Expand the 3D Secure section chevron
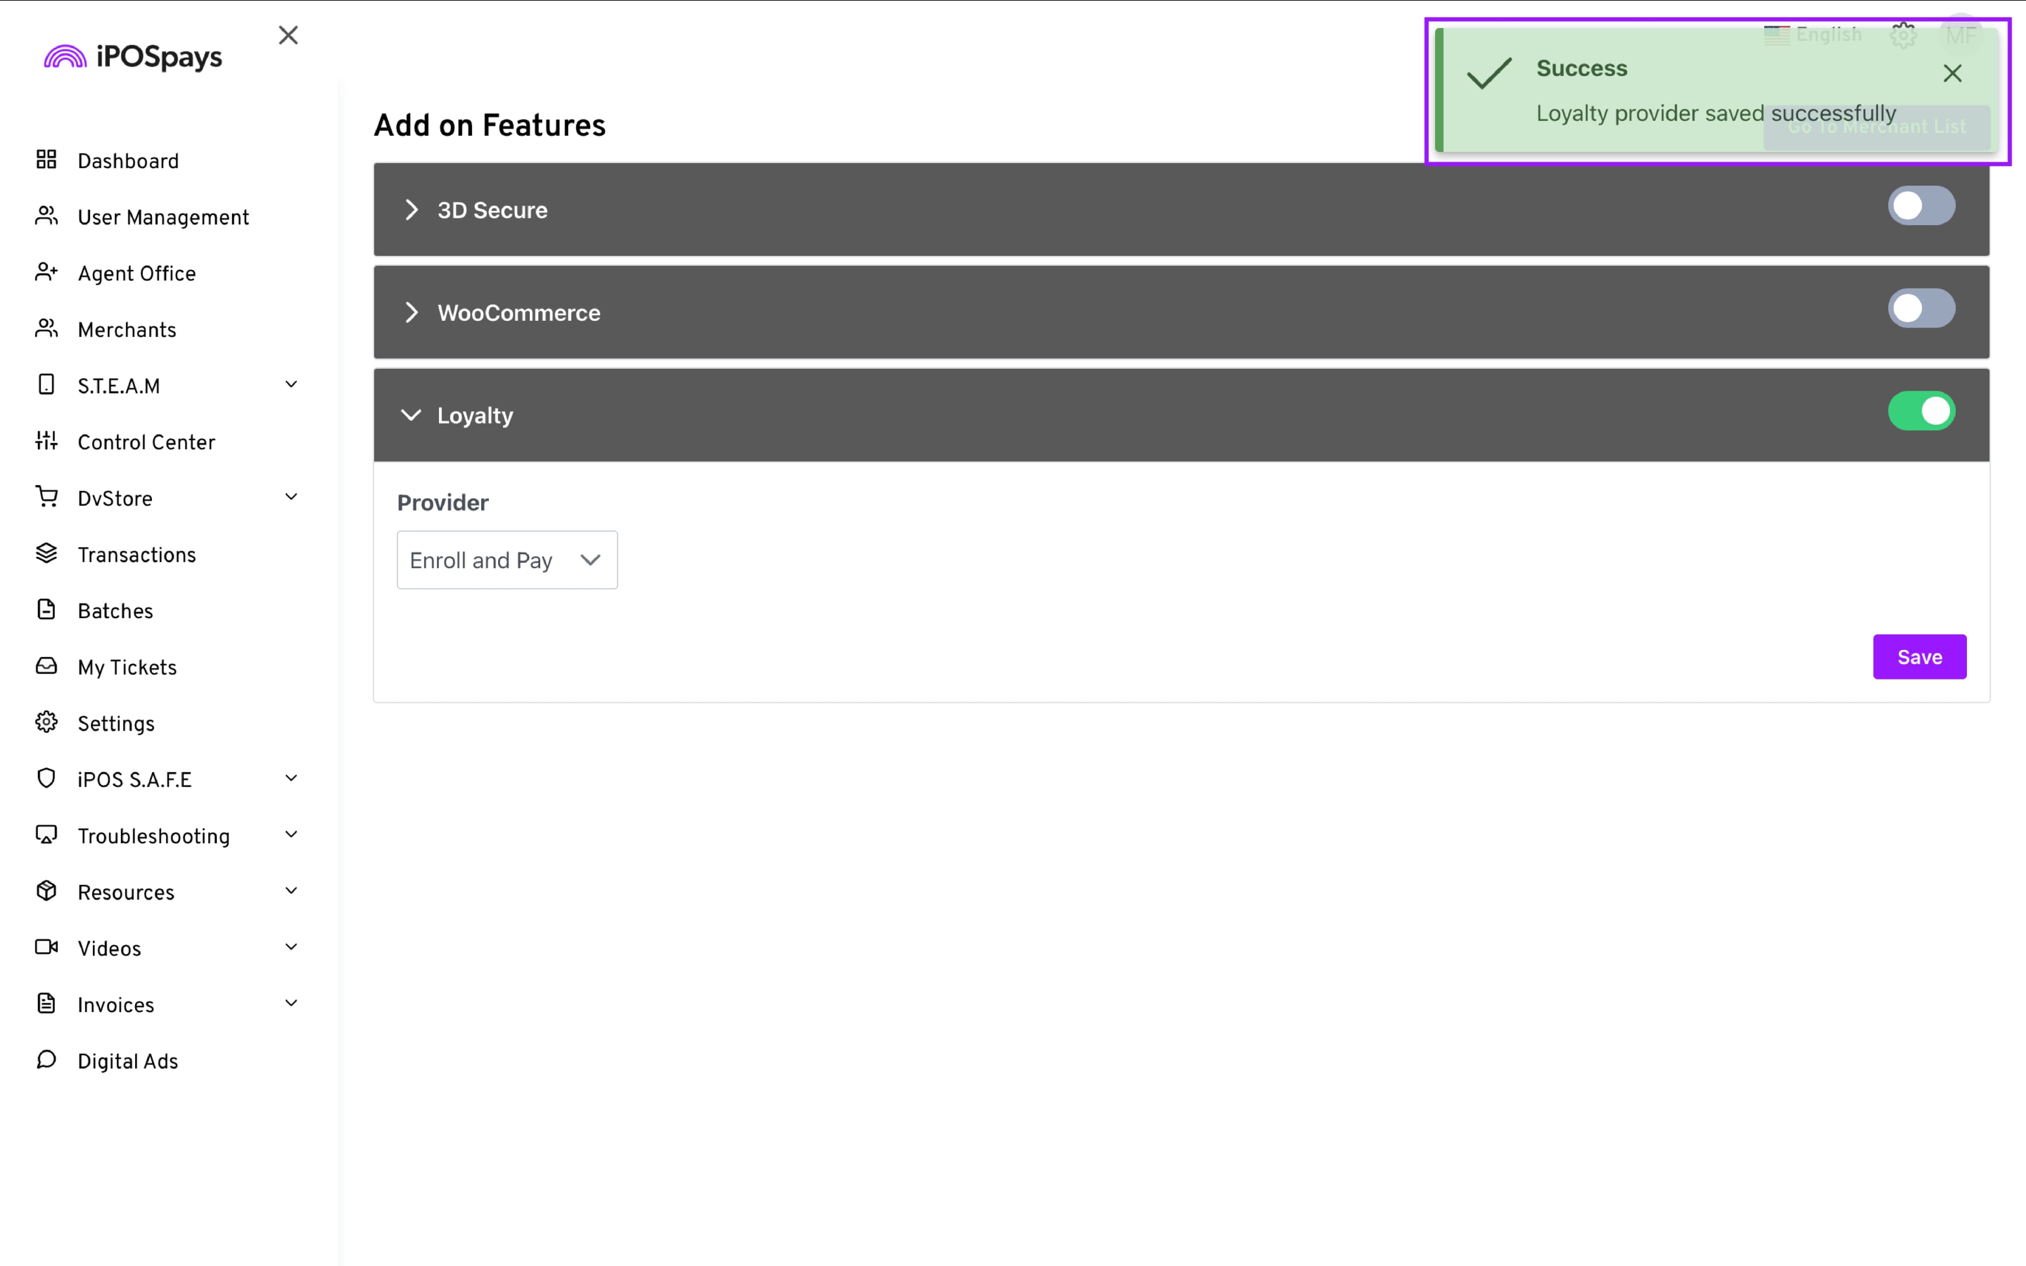 coord(411,210)
